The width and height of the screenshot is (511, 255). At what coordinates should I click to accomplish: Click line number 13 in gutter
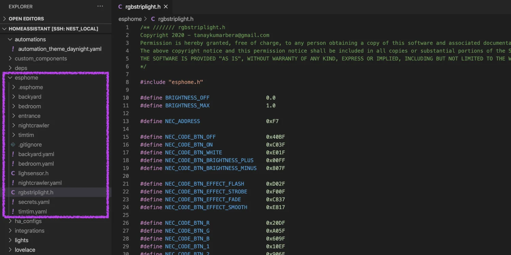pos(126,121)
